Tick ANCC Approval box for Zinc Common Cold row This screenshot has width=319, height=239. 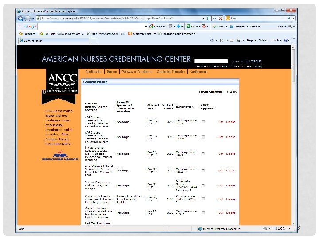tap(203, 170)
